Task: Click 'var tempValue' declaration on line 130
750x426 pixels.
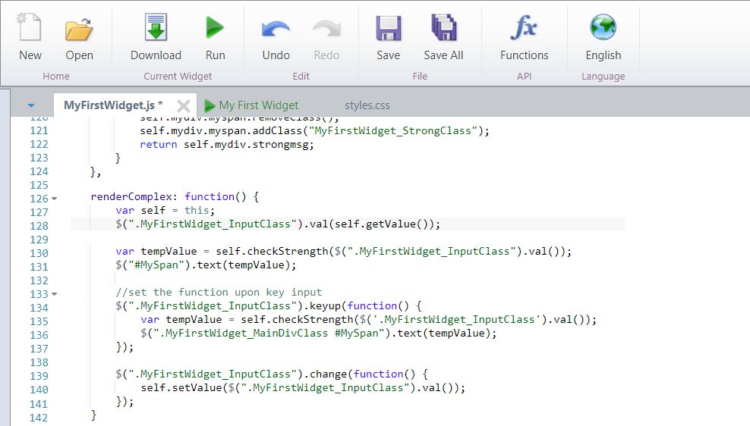Action: 156,251
